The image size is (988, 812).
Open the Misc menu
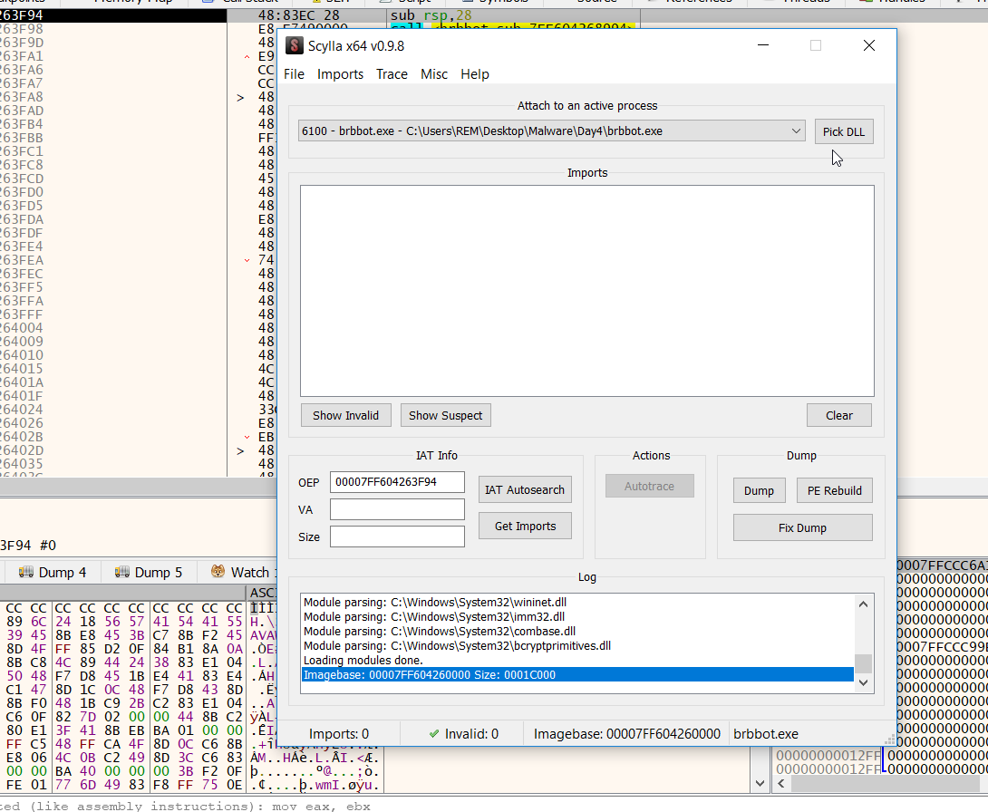tap(434, 74)
